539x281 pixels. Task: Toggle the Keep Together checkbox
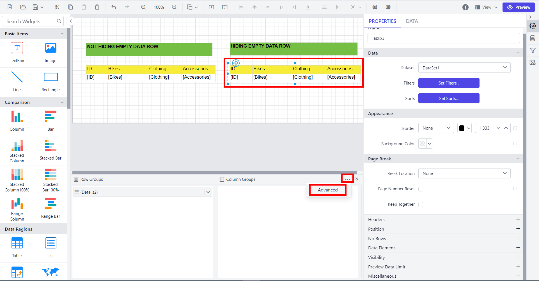pos(421,205)
